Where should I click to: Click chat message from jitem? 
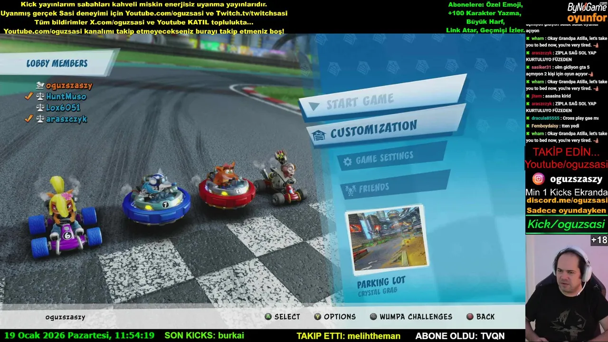point(551,96)
